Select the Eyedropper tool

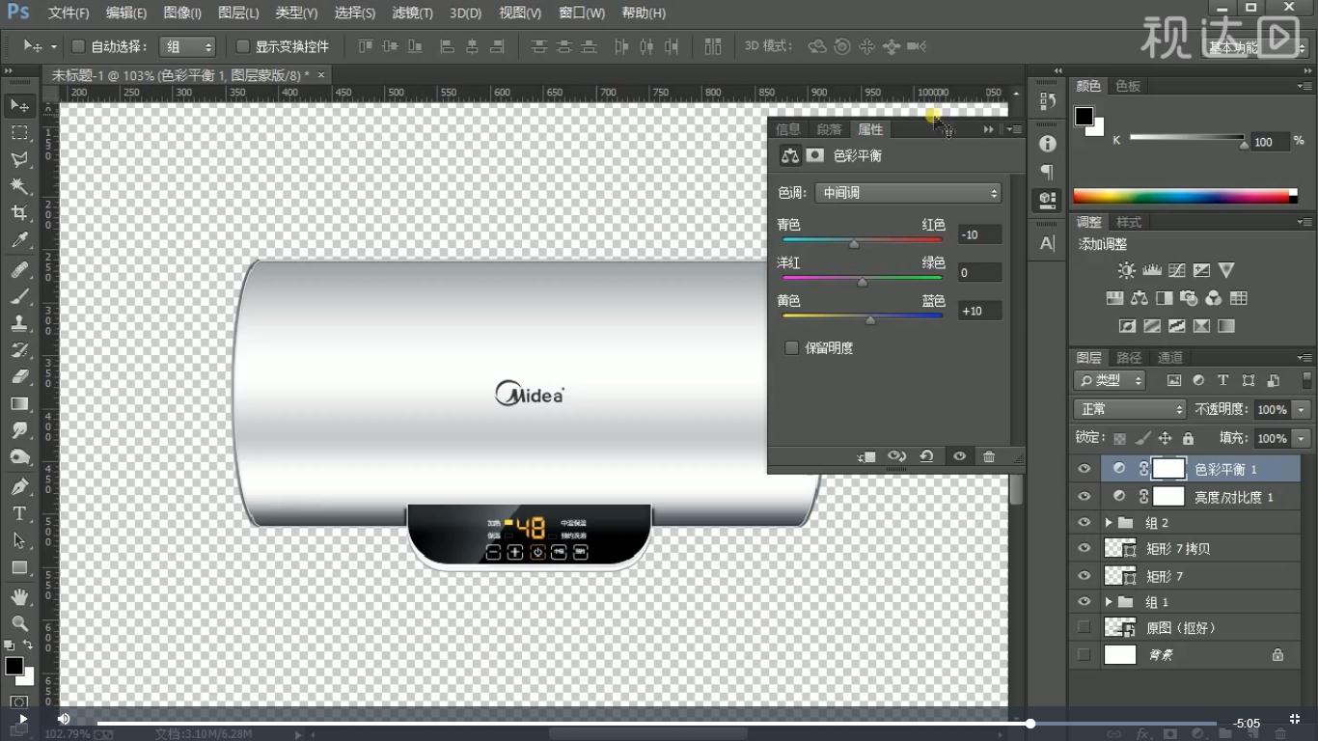(x=19, y=240)
